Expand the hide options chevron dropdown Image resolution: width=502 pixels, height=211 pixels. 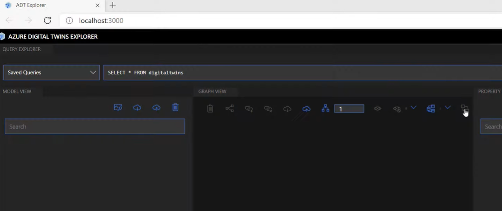(413, 107)
